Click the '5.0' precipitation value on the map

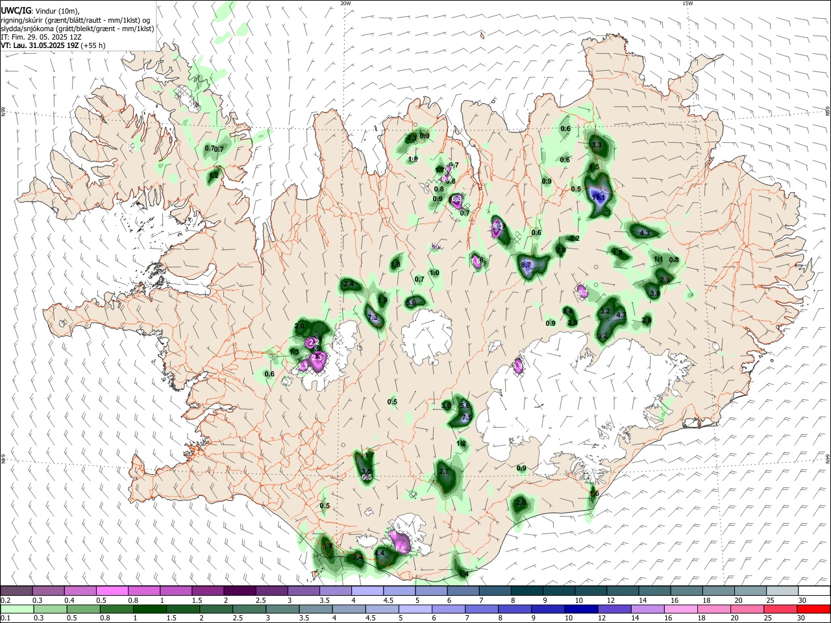[x=411, y=302]
